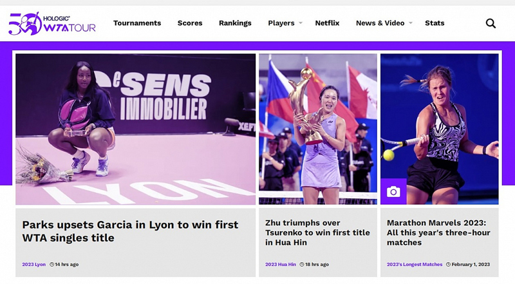Image resolution: width=515 pixels, height=284 pixels.
Task: Open the Rankings menu item
Action: click(235, 23)
